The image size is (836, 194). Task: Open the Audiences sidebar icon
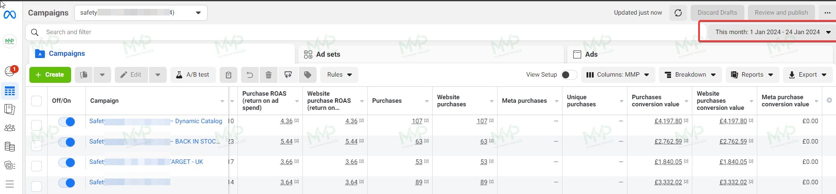tap(10, 128)
